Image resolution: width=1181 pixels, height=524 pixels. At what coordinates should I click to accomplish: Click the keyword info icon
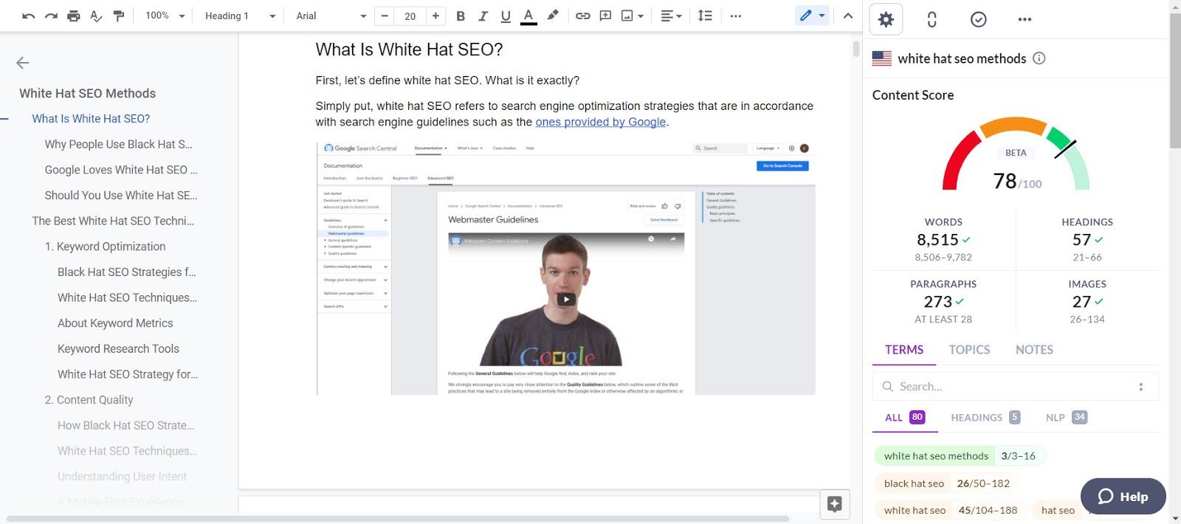(1039, 58)
